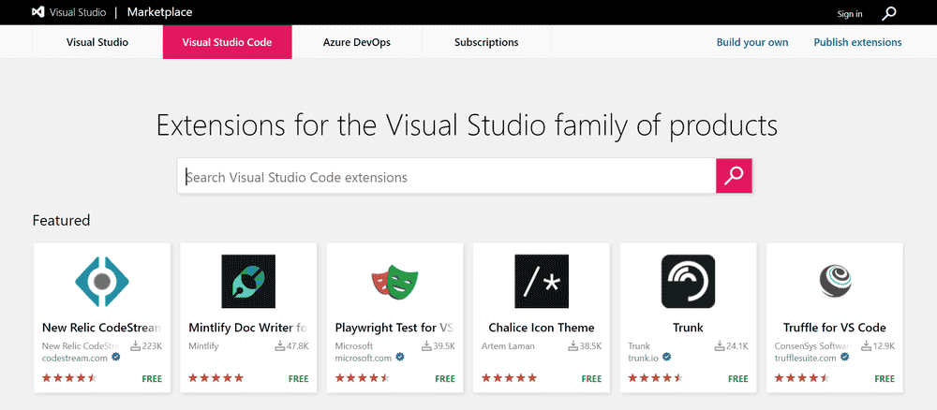Click download icon beside 47.8K
Image resolution: width=937 pixels, height=410 pixels.
pyautogui.click(x=279, y=345)
